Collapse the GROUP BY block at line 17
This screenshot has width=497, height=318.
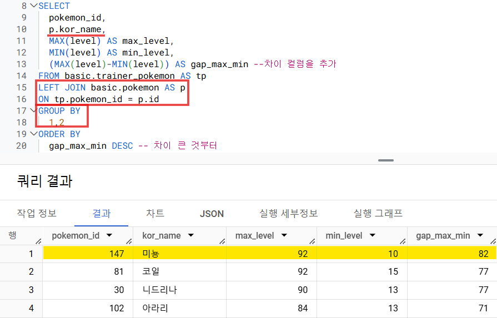(34, 110)
